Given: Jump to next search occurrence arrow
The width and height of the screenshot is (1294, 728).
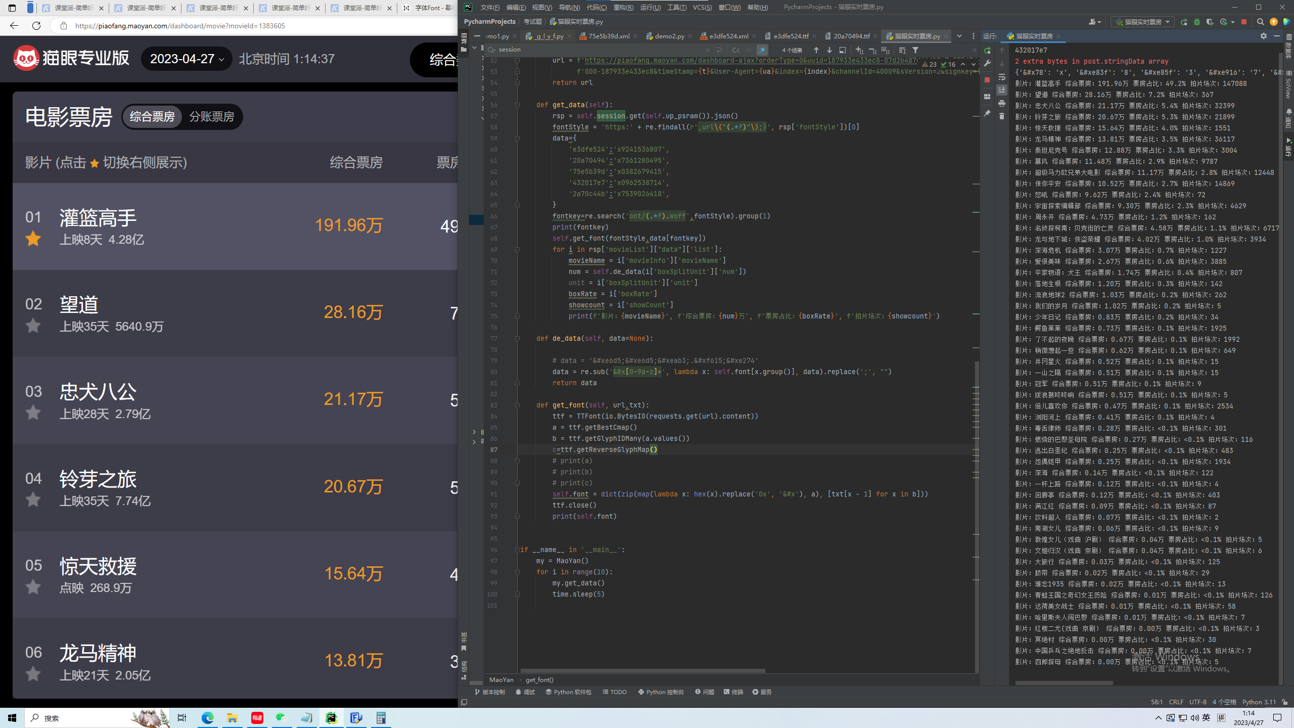Looking at the screenshot, I should tap(829, 50).
